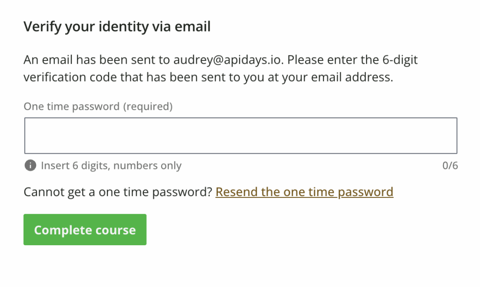Click the info icon beside the digits hint
This screenshot has width=480, height=287.
tap(30, 166)
